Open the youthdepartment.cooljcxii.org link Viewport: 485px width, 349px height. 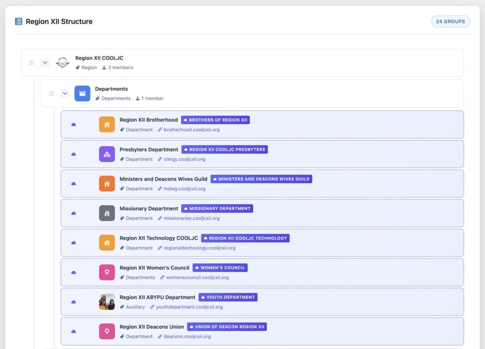click(189, 307)
